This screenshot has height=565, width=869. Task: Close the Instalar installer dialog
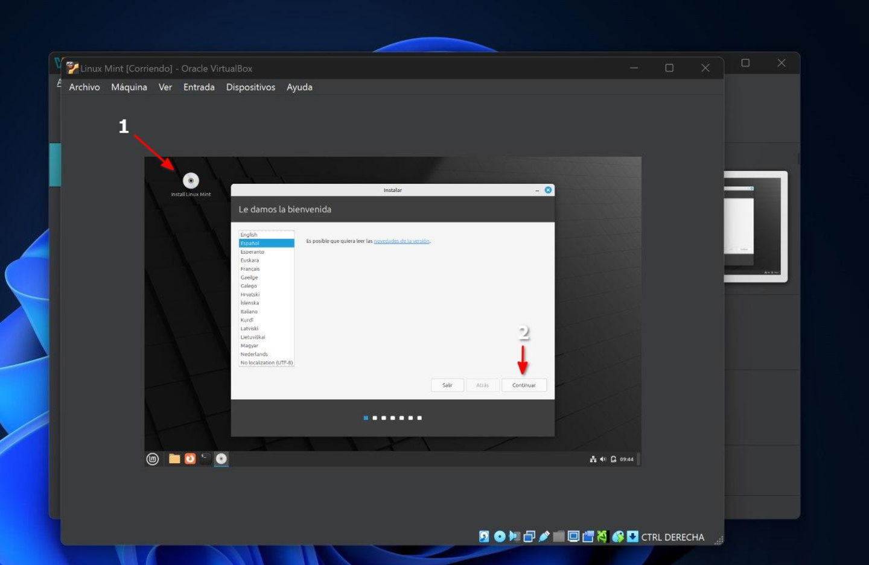click(x=548, y=190)
